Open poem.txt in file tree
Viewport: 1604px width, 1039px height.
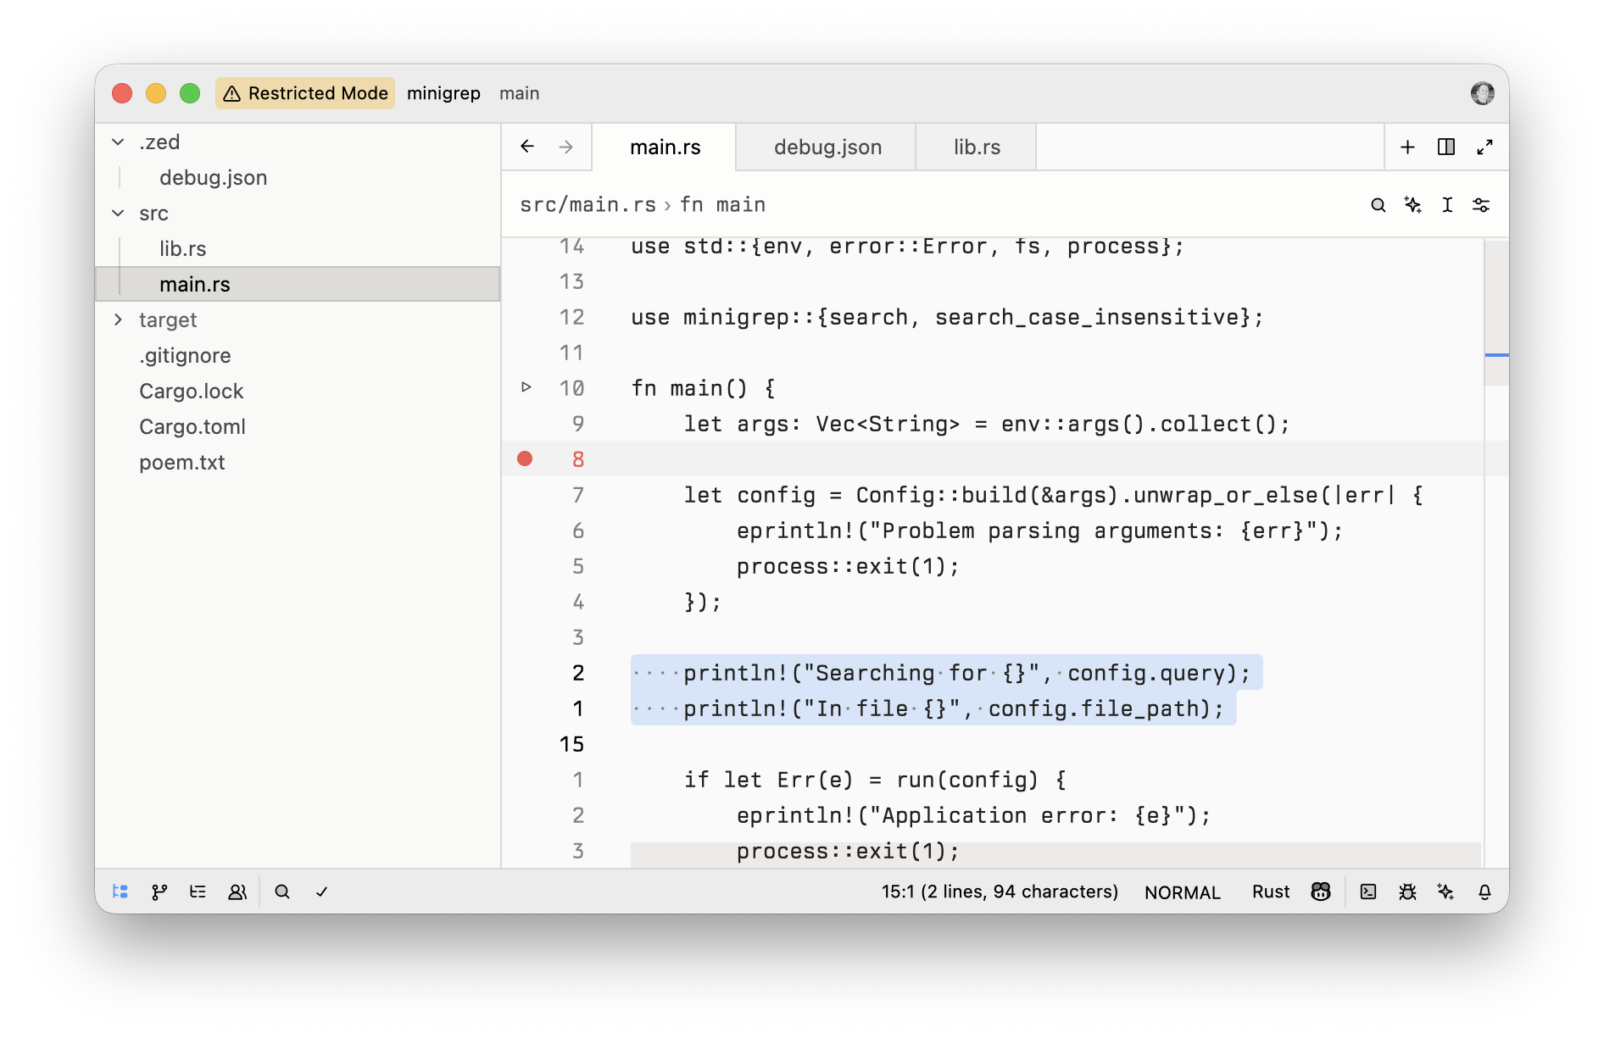click(182, 462)
